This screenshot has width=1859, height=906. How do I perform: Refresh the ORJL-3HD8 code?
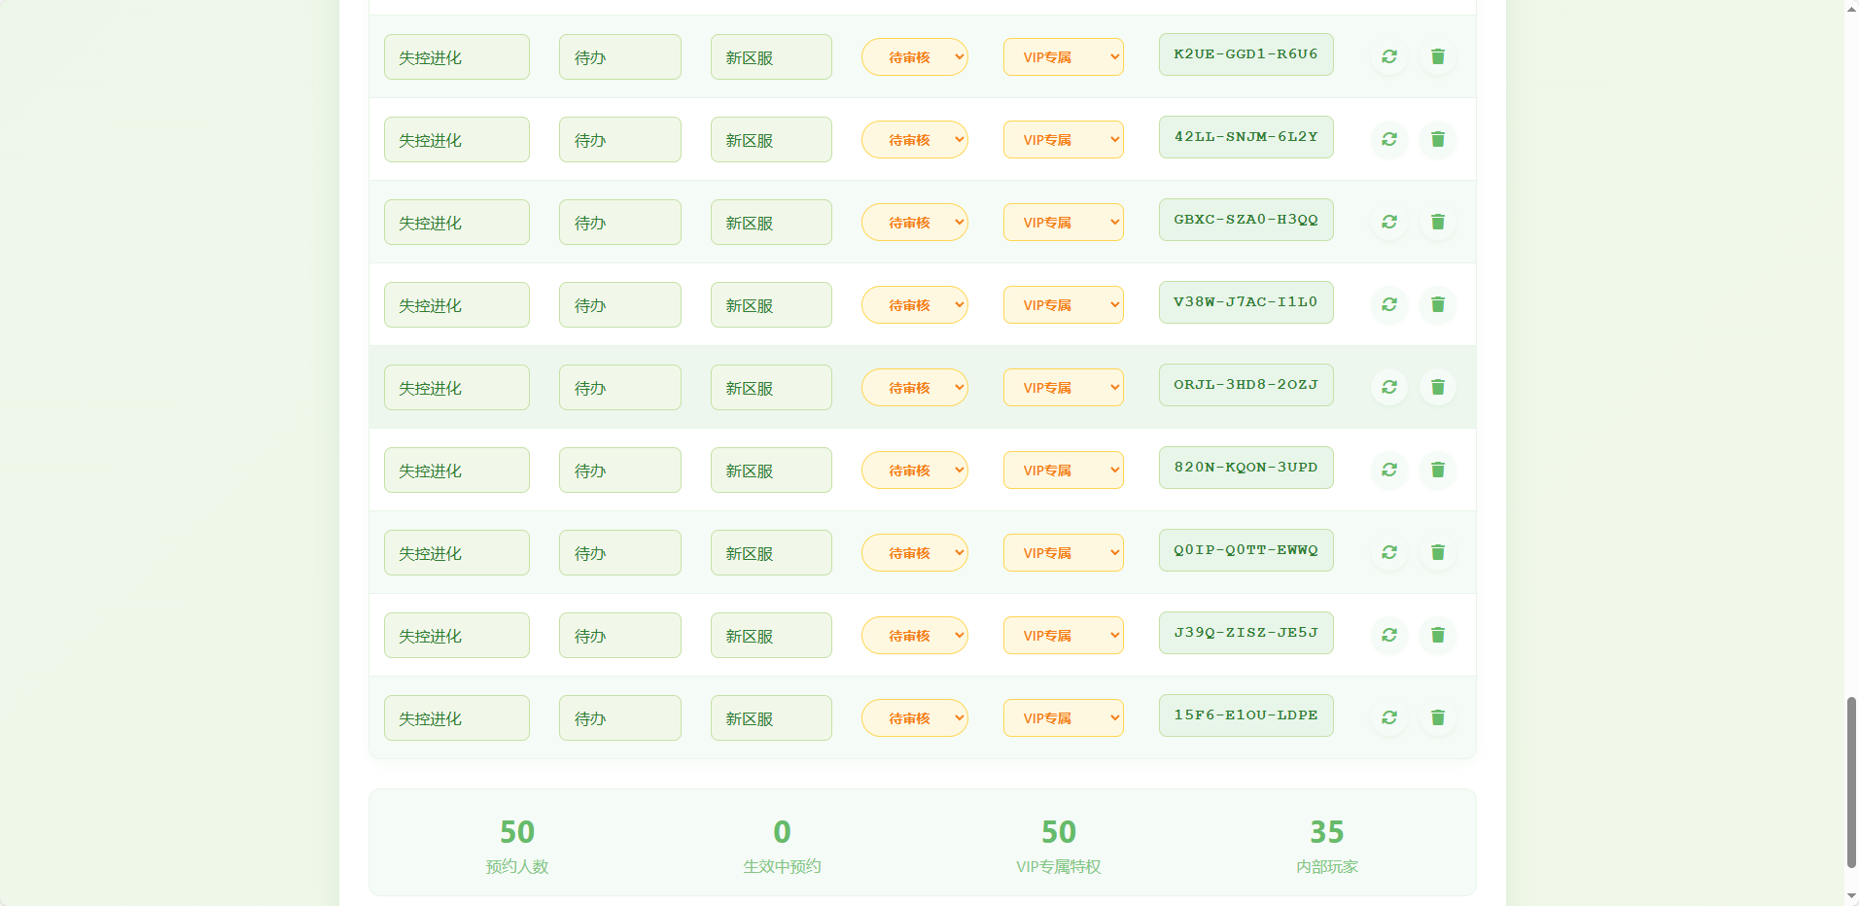click(1389, 387)
